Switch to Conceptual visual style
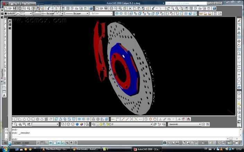 (x=81, y=124)
